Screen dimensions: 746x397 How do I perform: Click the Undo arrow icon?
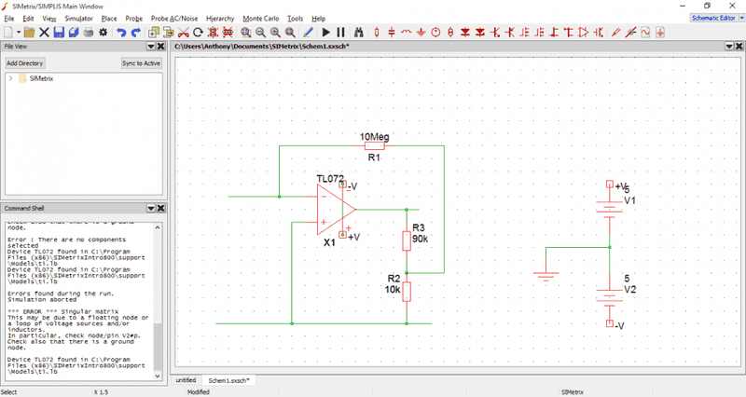[121, 33]
